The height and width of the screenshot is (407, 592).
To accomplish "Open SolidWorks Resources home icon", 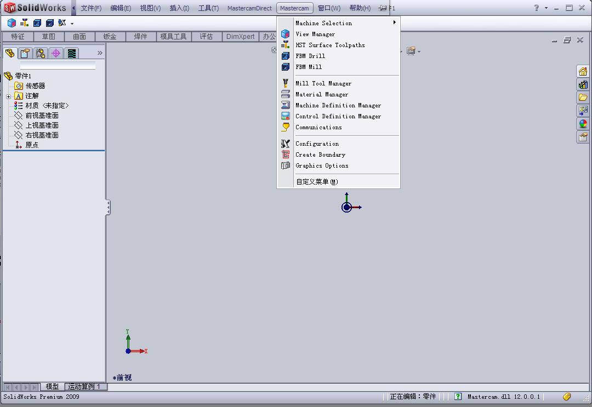I will (x=583, y=71).
